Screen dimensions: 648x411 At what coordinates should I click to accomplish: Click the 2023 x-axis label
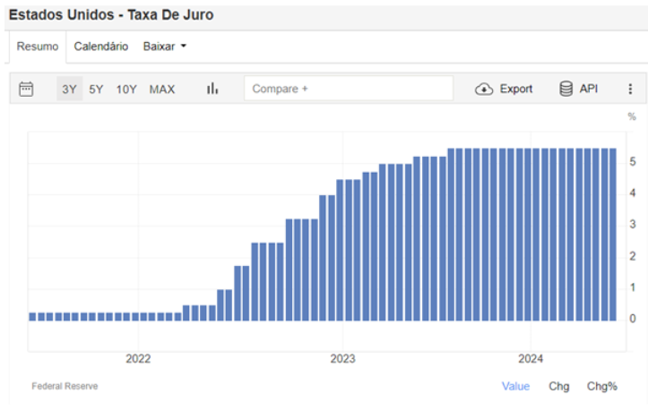click(342, 358)
